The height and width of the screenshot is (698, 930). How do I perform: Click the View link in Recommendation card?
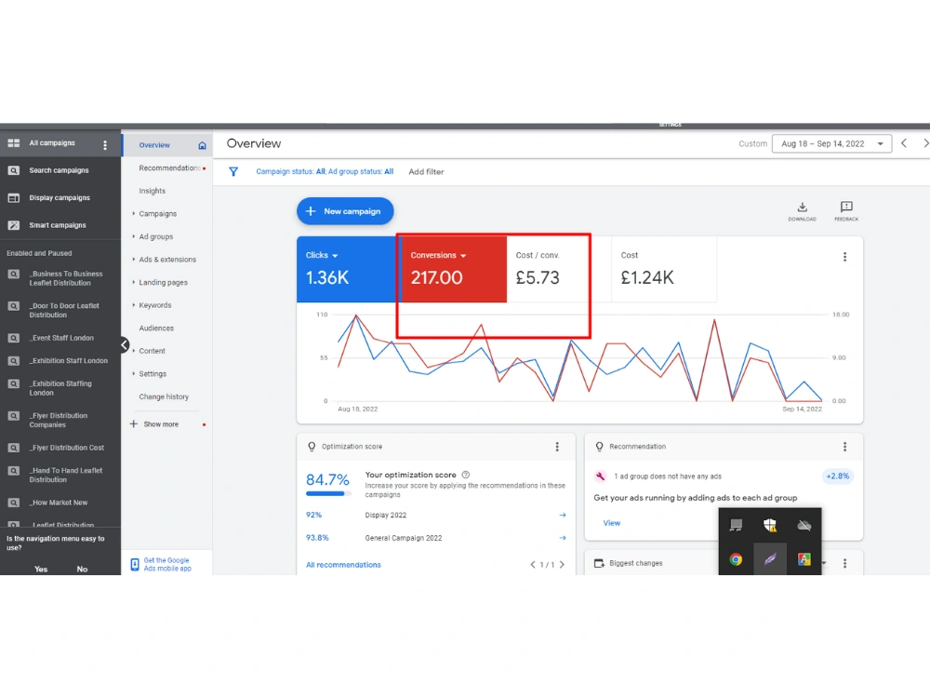[612, 523]
